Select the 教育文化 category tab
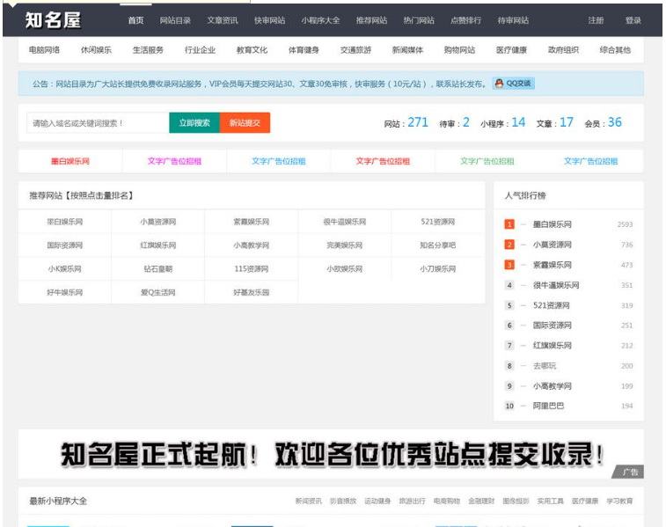Image resolution: width=666 pixels, height=527 pixels. pos(252,50)
